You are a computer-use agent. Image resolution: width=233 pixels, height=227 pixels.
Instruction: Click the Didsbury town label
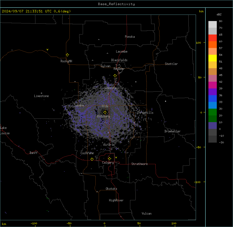click(104, 116)
